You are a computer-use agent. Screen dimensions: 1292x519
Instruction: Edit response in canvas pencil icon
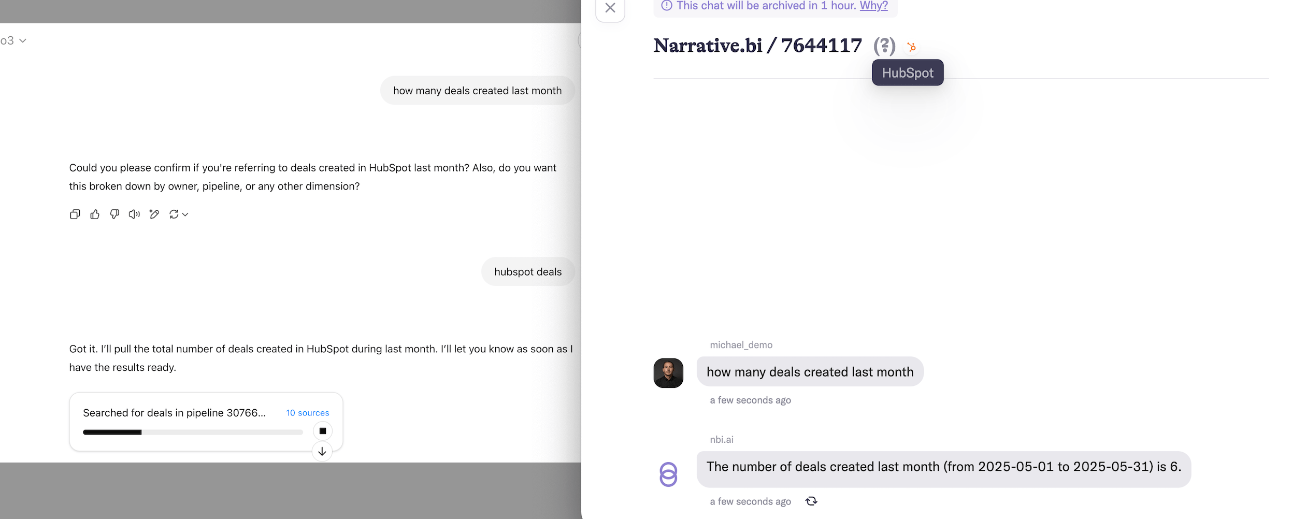(154, 214)
